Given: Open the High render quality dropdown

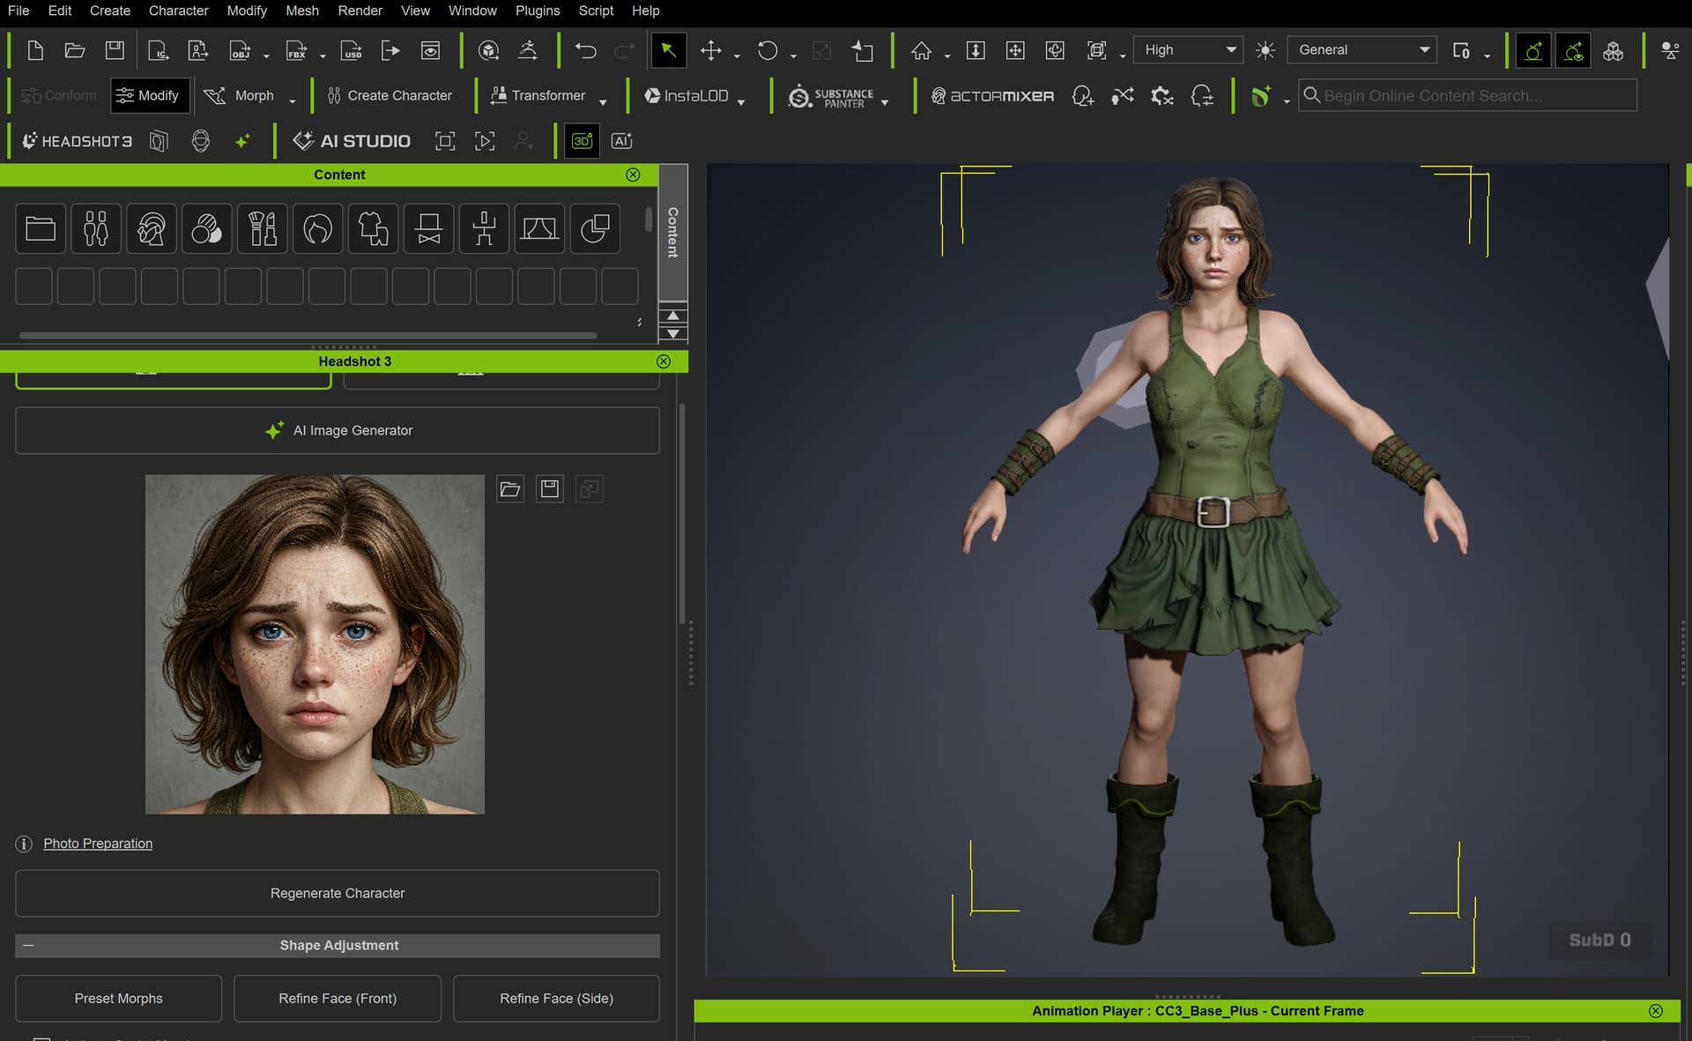Looking at the screenshot, I should (1187, 50).
